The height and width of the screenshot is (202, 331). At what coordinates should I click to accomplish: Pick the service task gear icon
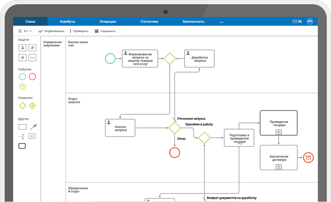coord(22,57)
